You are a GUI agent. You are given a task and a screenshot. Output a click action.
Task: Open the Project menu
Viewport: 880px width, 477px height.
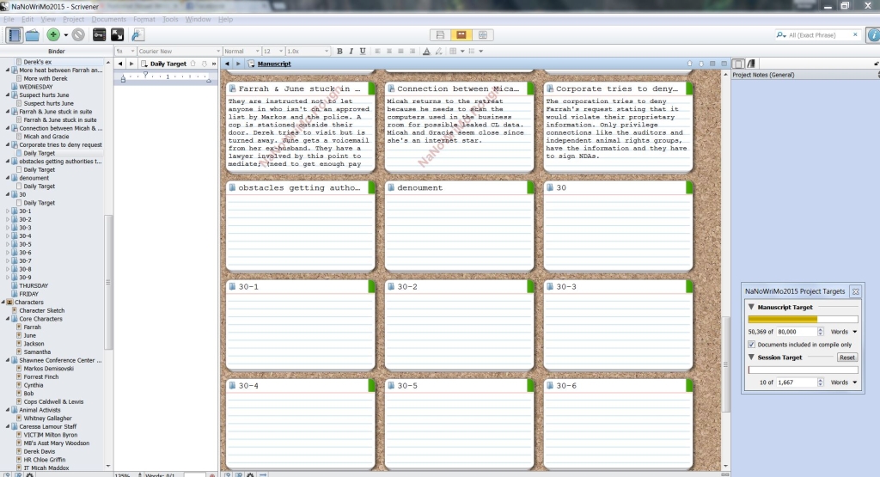click(73, 19)
